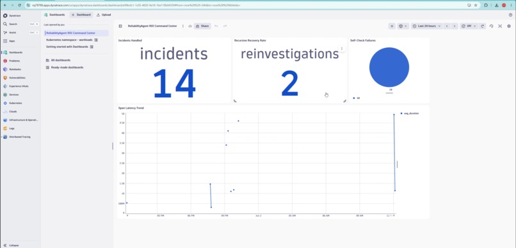Open the auto-refresh Off dropdown

(x=469, y=26)
